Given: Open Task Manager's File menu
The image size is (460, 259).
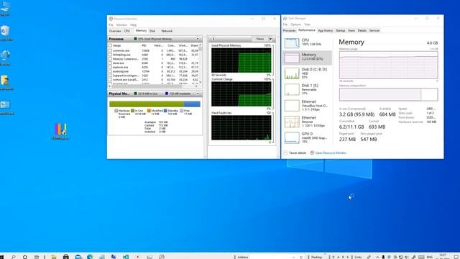Looking at the screenshot, I should (285, 24).
